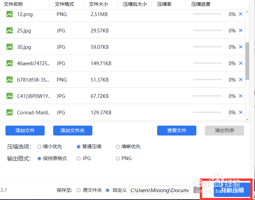The width and height of the screenshot is (255, 200).
Task: Select the 25.jpg file name
Action: tap(24, 31)
